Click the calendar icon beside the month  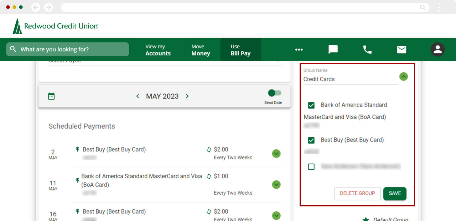(51, 96)
